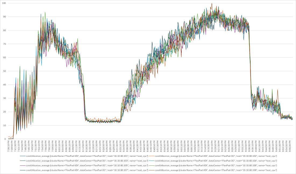296x174 pixels.
Task: Click the x-axis label 9:16:30 PM
Action: (208, 146)
